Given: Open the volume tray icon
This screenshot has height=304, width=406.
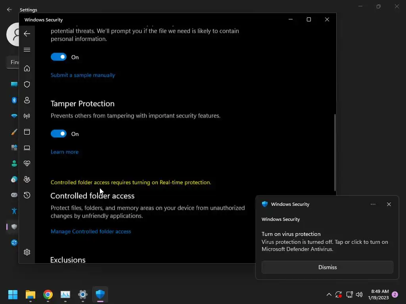Looking at the screenshot, I should (359, 294).
